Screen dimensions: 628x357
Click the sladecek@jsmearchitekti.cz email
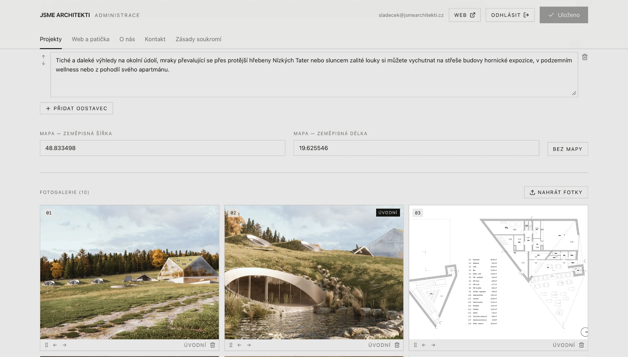(411, 15)
